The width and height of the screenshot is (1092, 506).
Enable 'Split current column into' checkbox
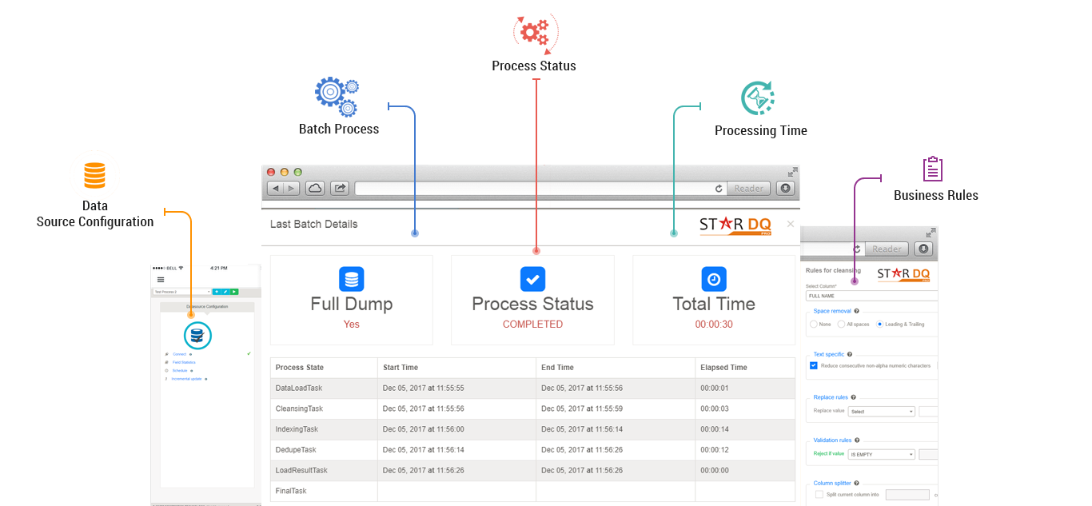pos(819,495)
